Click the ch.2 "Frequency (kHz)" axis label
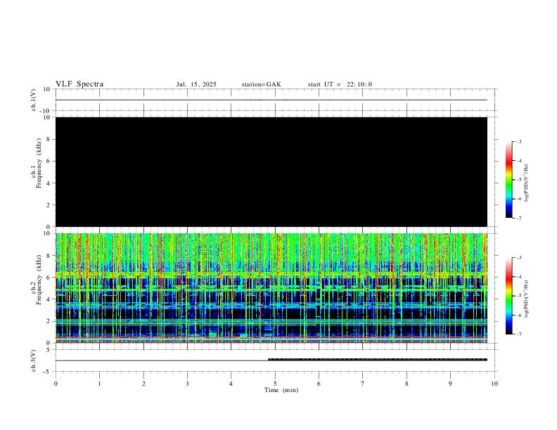The width and height of the screenshot is (557, 430). pyautogui.click(x=39, y=280)
